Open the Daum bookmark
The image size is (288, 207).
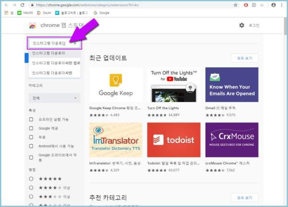[44, 13]
